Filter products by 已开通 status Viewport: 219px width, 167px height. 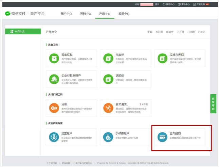pos(180,32)
